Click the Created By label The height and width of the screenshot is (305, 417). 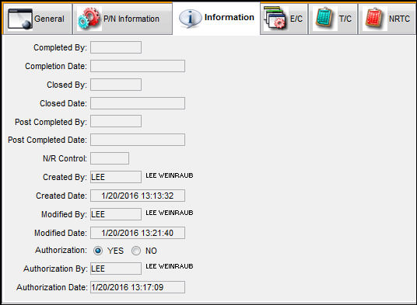[65, 177]
